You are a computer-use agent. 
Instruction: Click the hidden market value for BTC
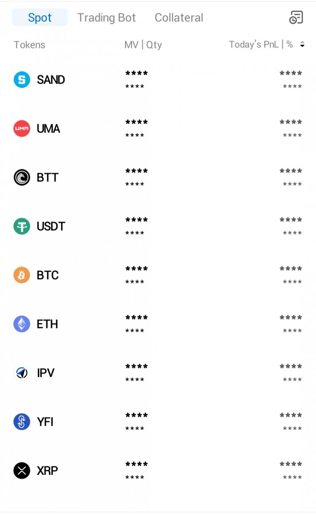coord(137,269)
